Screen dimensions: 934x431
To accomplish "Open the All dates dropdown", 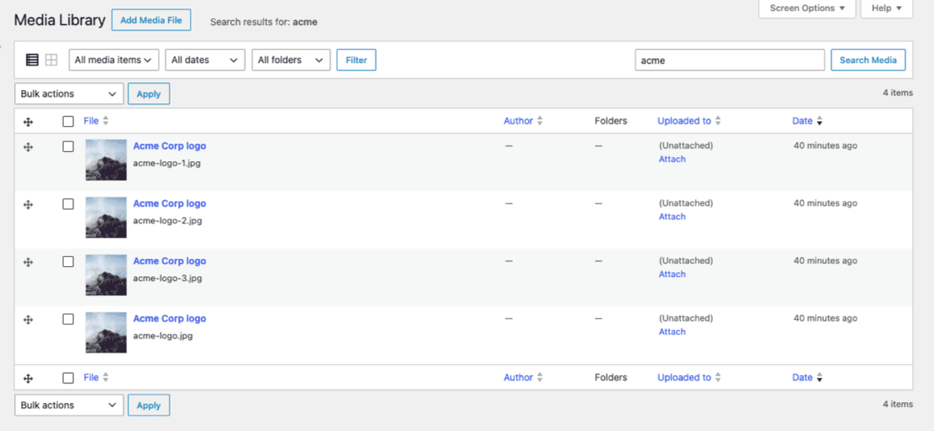I will (x=205, y=60).
